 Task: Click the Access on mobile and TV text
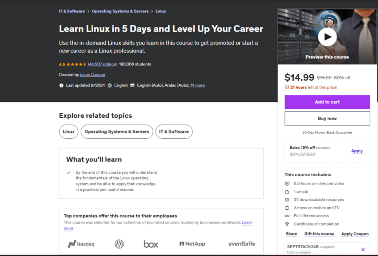tap(316, 208)
